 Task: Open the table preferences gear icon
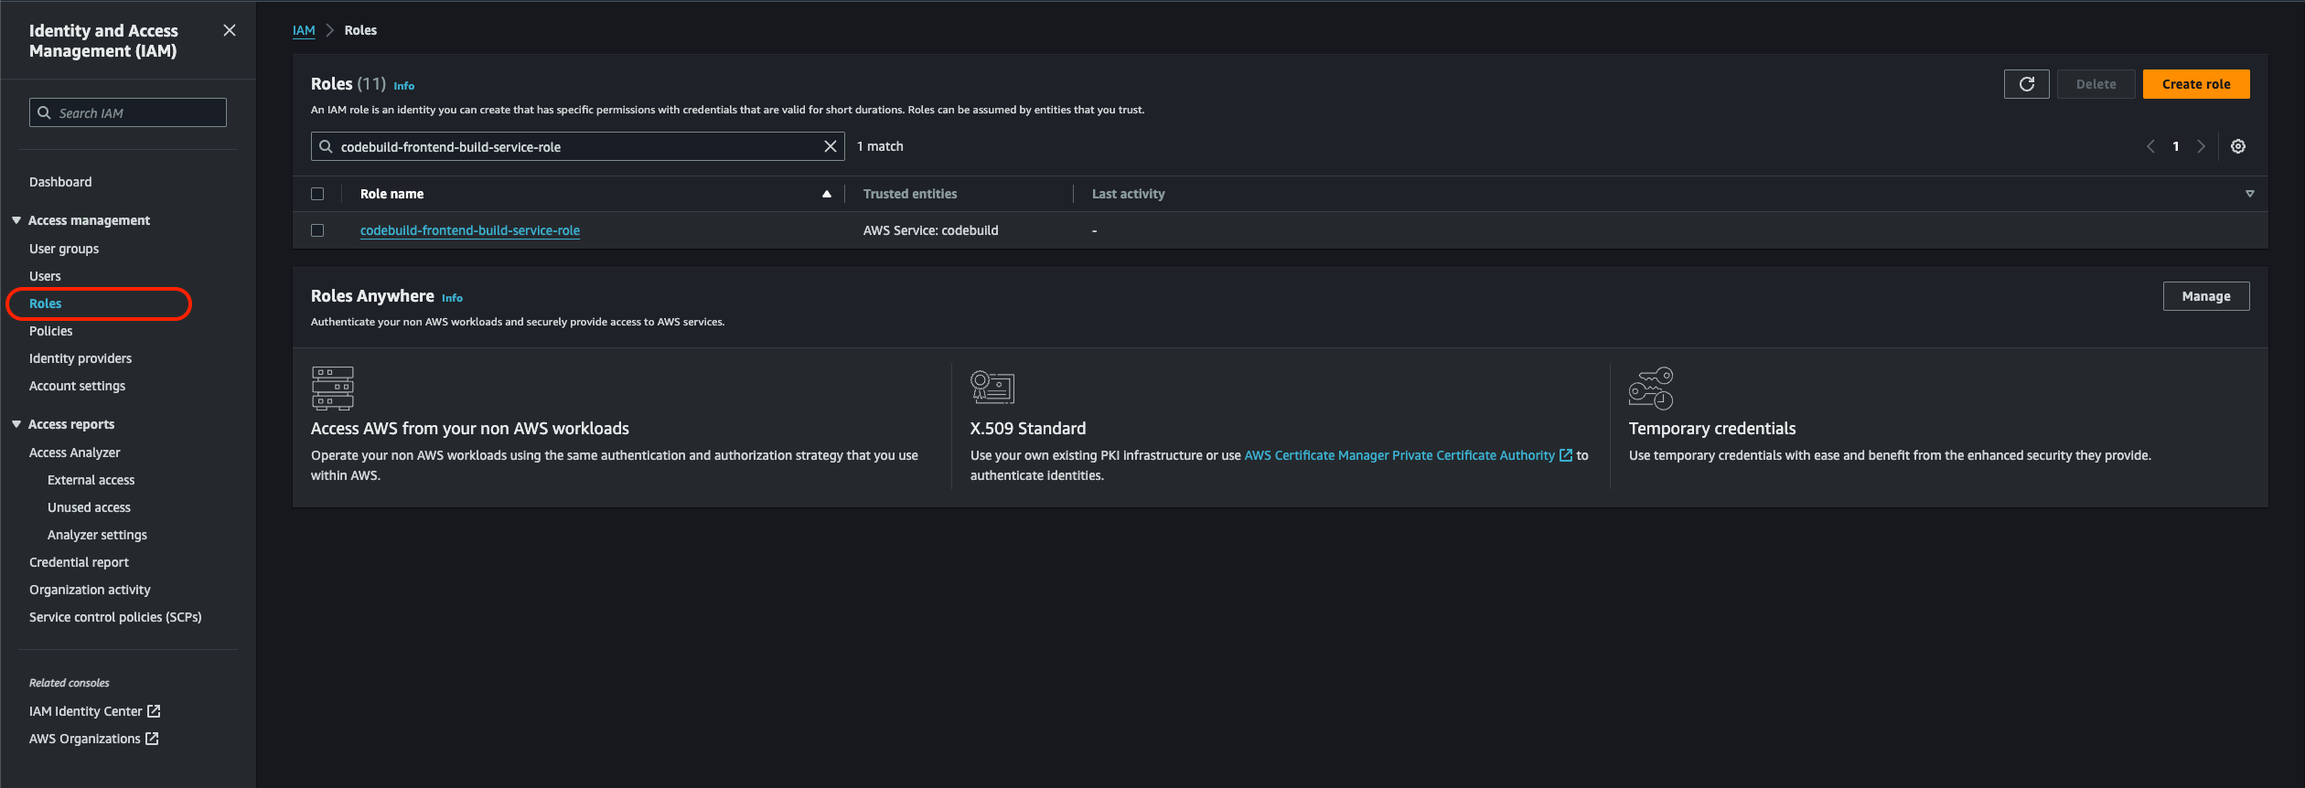(x=2238, y=146)
